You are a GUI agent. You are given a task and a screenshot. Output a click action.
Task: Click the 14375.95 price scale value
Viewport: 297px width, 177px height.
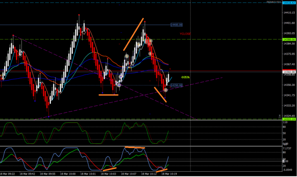(289, 54)
